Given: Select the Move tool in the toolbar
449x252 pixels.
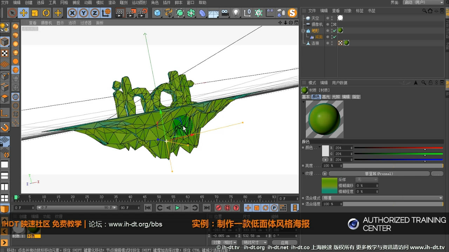Looking at the screenshot, I should (x=23, y=13).
